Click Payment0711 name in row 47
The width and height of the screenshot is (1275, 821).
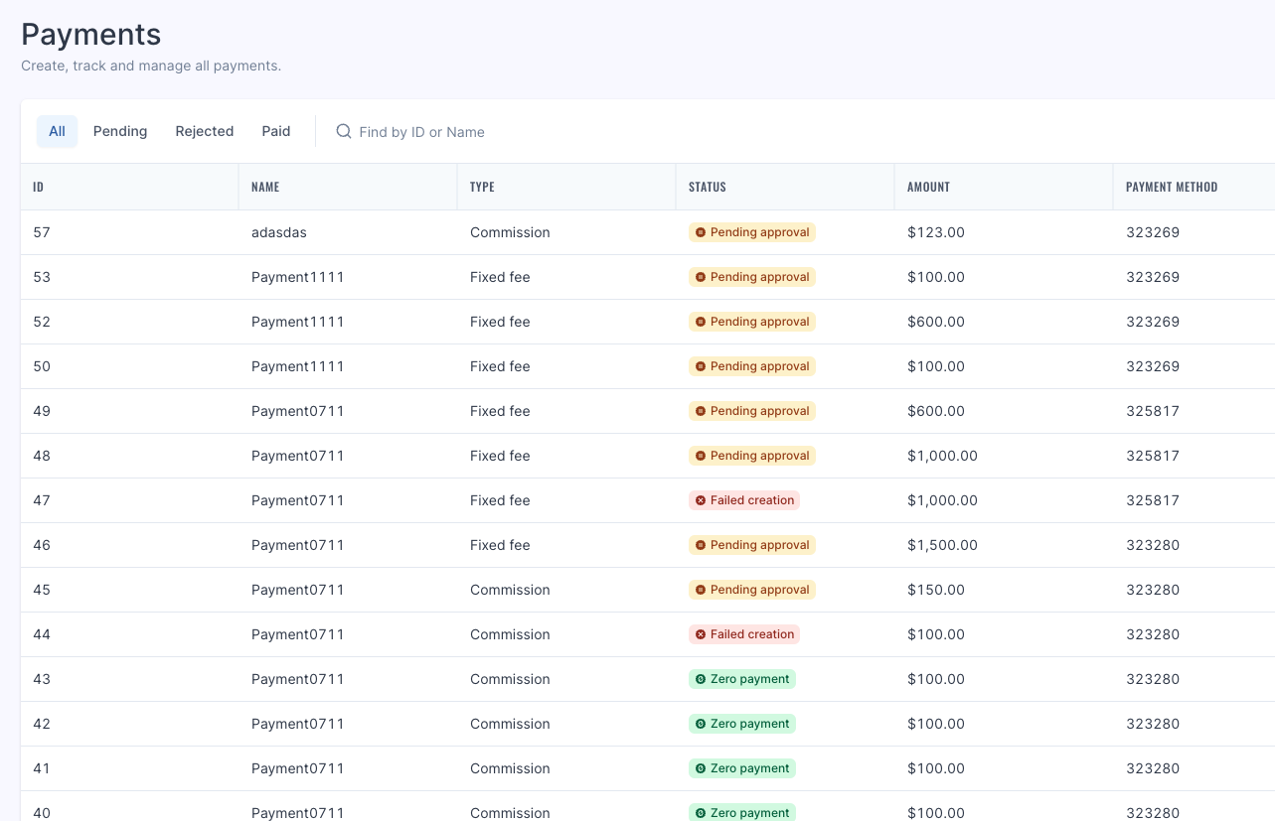point(298,500)
